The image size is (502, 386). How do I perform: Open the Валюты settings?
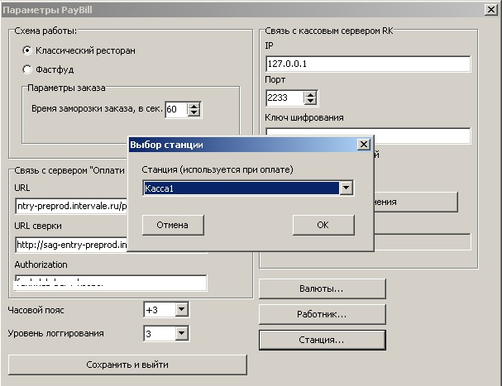[x=322, y=288]
